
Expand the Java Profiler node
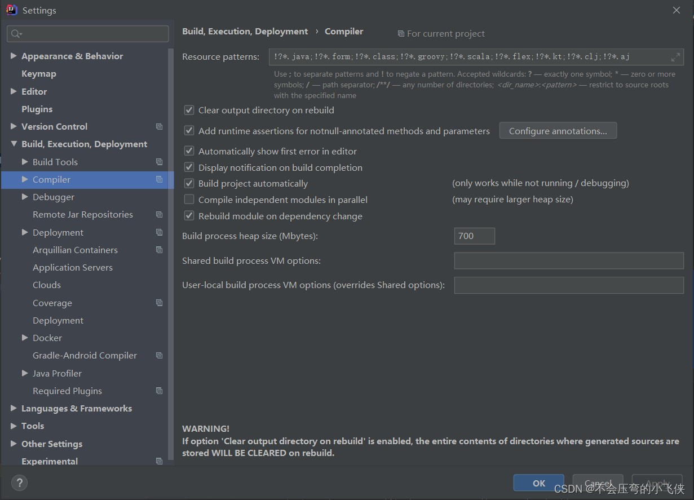point(25,373)
